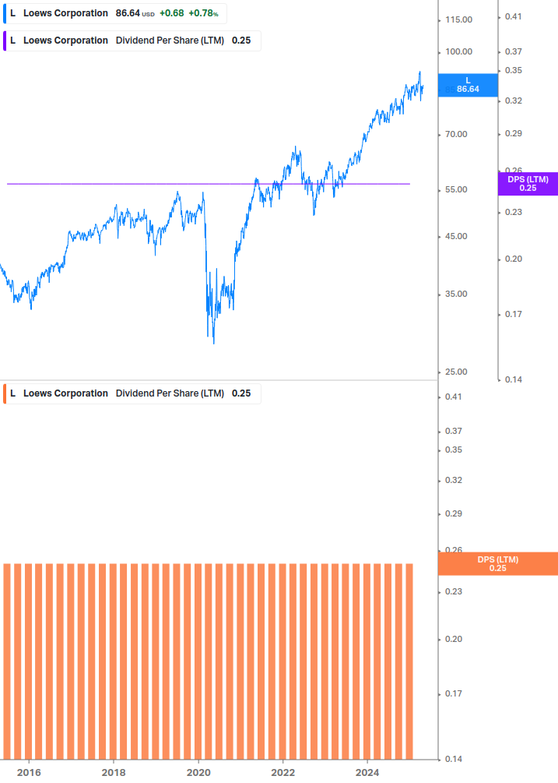Click the 45.00 price axis label

coord(456,236)
